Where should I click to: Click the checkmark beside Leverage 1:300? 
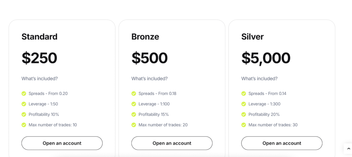pos(244,104)
